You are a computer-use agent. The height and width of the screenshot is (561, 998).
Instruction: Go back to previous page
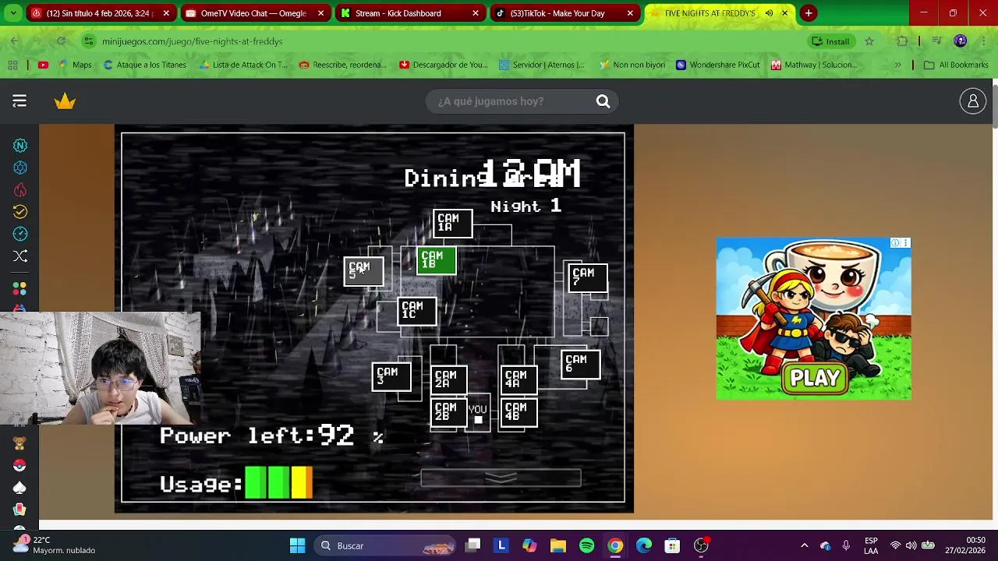(15, 41)
